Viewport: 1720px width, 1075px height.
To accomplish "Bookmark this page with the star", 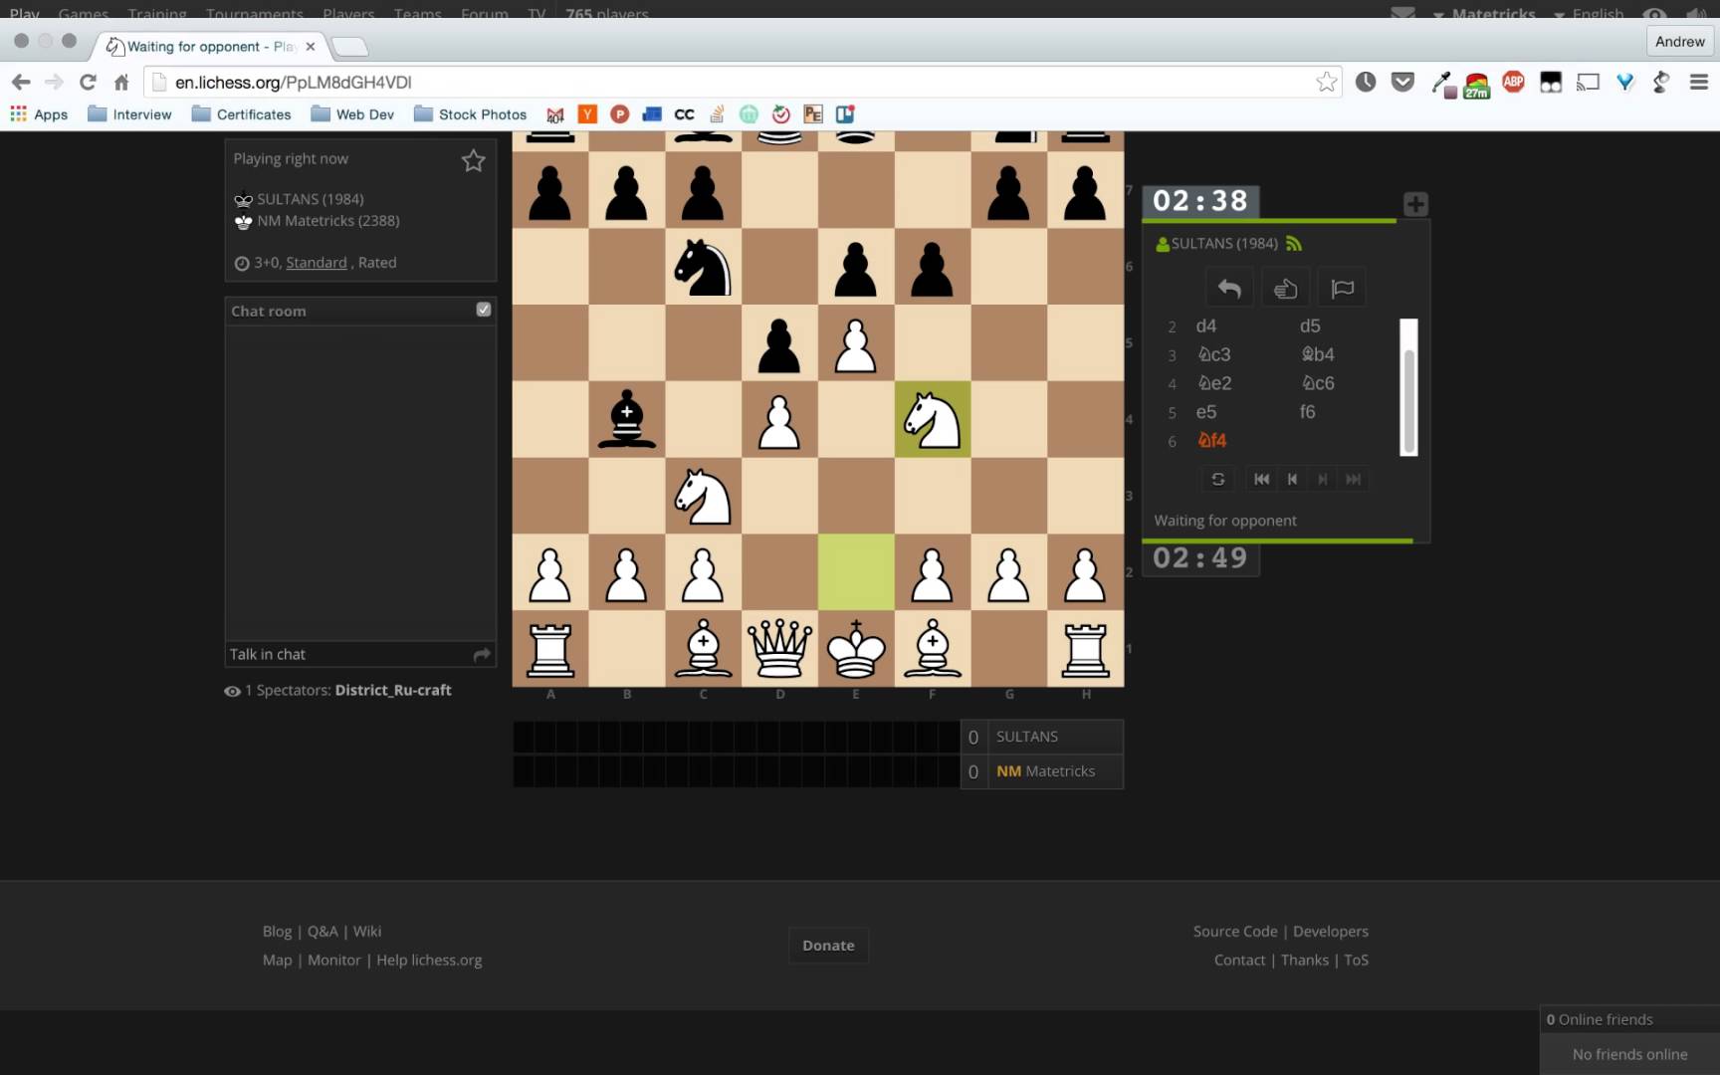I will coord(1326,83).
